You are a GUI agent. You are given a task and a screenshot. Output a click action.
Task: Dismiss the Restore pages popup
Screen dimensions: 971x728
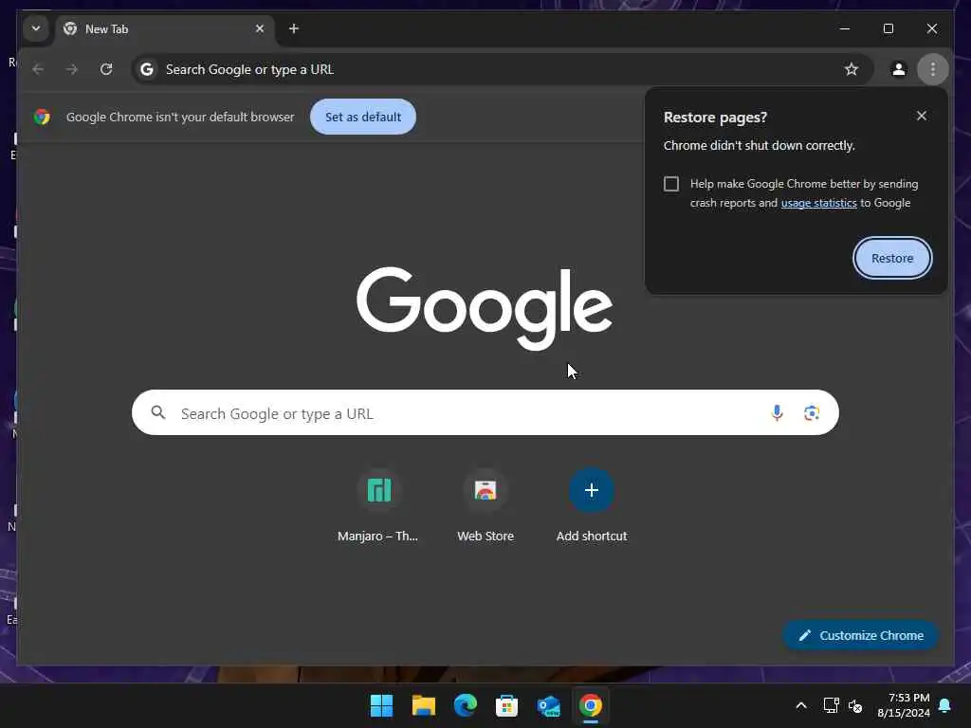pos(922,116)
